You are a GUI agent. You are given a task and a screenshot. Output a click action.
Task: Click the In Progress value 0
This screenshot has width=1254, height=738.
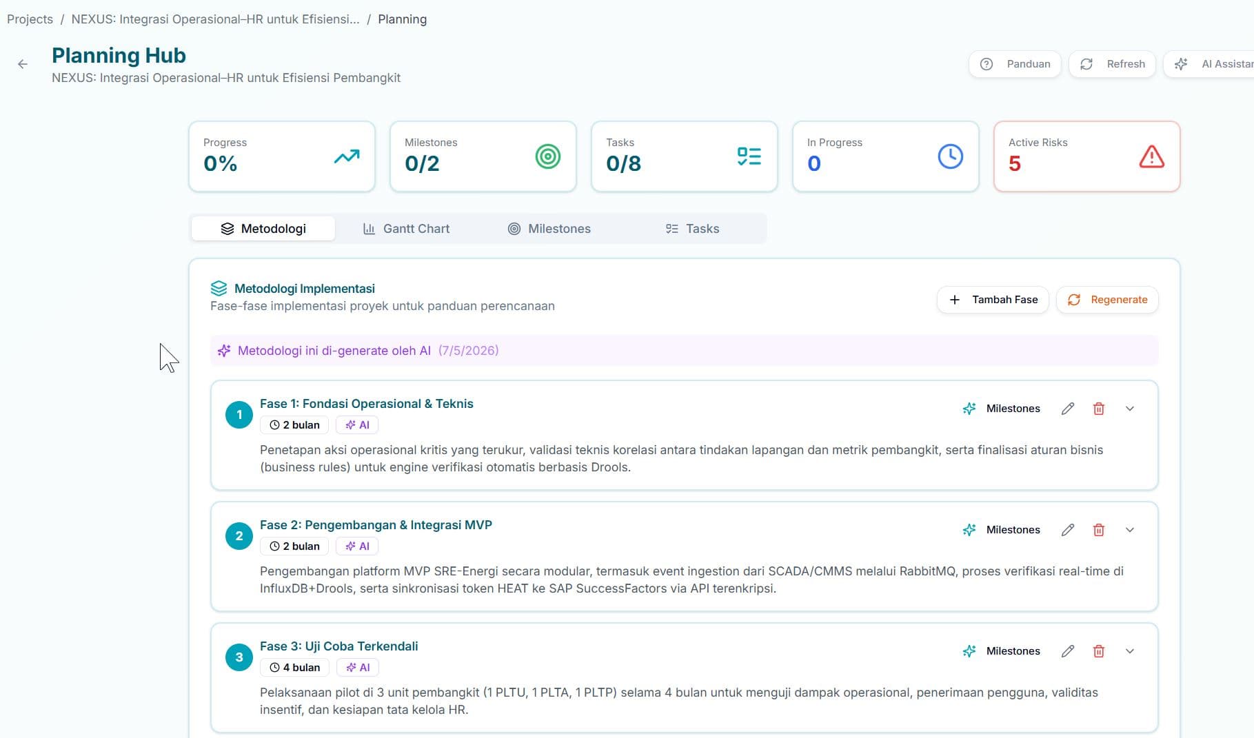[814, 164]
